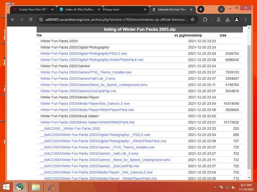Viewport: 257px width, 192px height.
Task: Click the 'as jpg' column header
Action: [179, 35]
